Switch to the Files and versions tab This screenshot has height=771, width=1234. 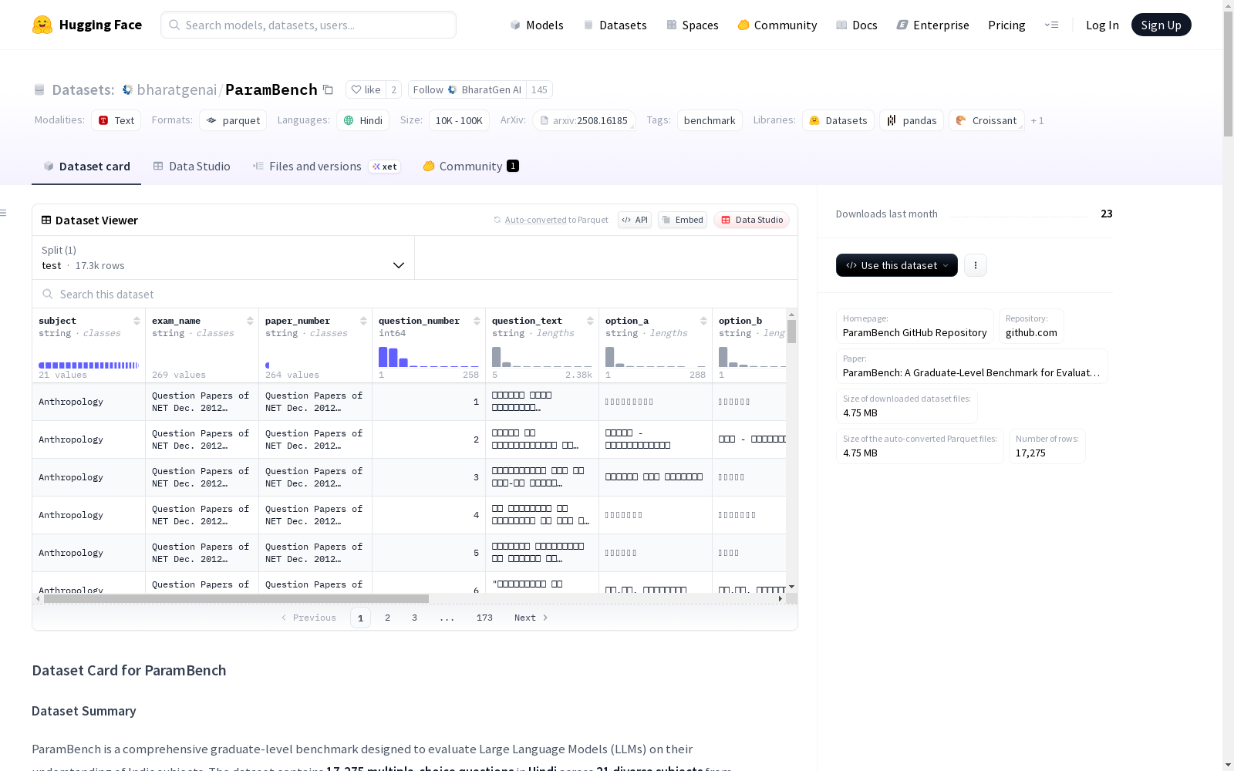click(x=327, y=167)
